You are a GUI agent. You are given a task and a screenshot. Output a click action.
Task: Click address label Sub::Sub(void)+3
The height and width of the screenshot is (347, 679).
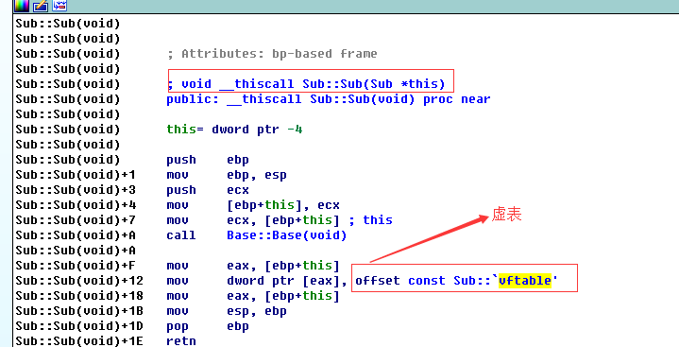(76, 190)
